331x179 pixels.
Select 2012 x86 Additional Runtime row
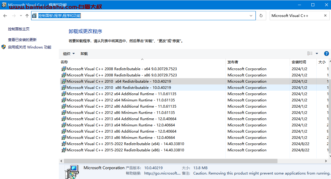coord(194,106)
